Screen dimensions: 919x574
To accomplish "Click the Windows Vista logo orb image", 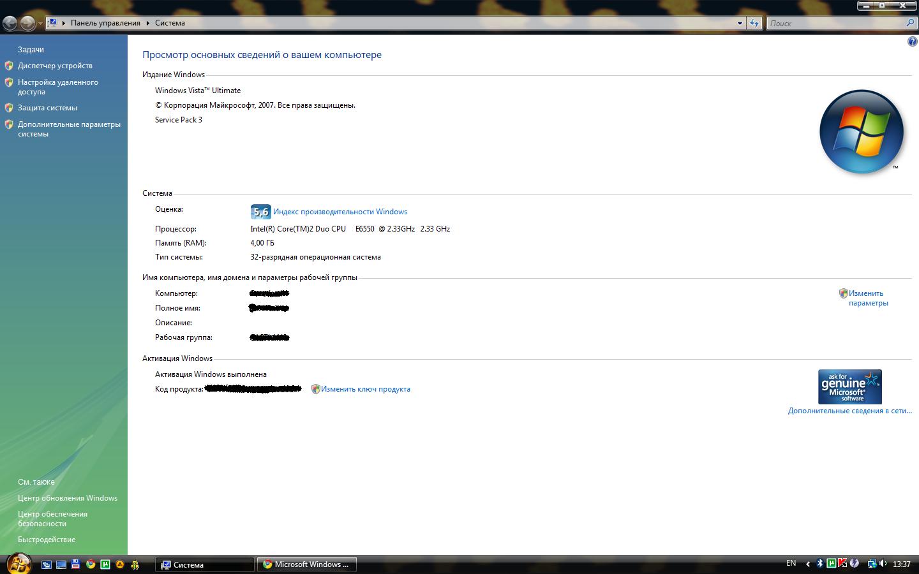I will [x=862, y=131].
